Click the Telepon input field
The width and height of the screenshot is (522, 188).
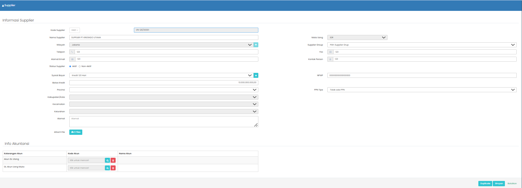pyautogui.click(x=167, y=52)
